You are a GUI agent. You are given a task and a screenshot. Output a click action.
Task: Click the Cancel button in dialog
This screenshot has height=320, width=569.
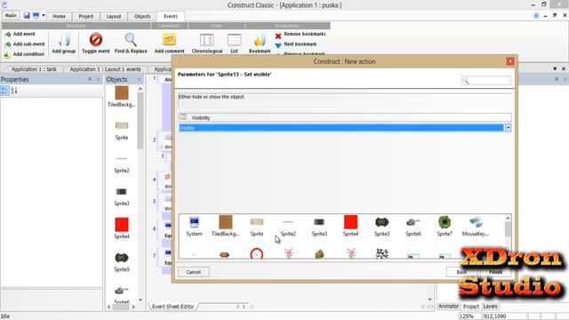194,272
